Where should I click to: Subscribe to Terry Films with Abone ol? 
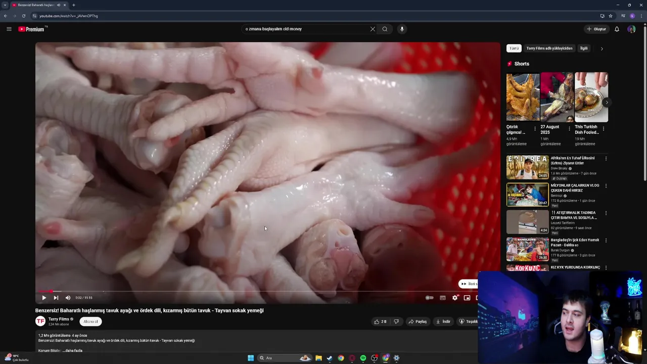90,322
